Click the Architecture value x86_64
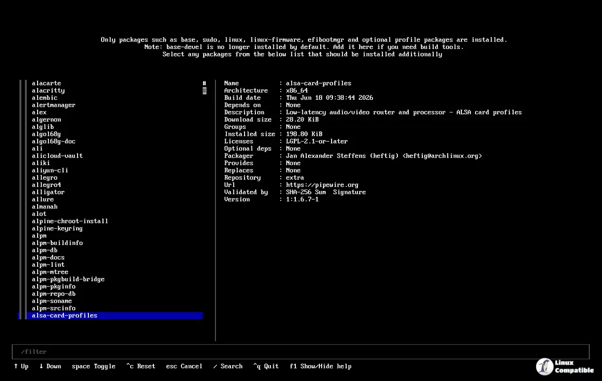 click(x=297, y=90)
